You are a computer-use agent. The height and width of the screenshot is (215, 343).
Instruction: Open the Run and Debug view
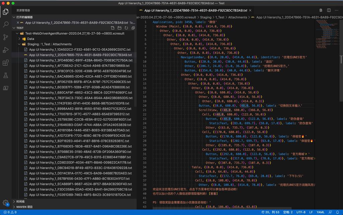click(6, 50)
